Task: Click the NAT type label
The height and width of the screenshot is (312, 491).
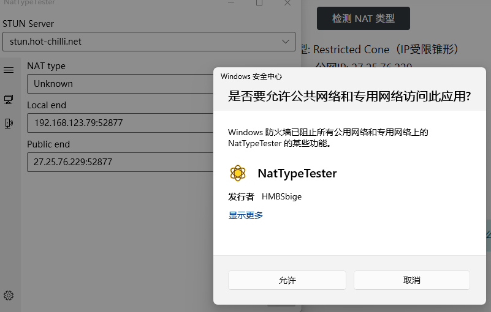Action: [x=47, y=66]
